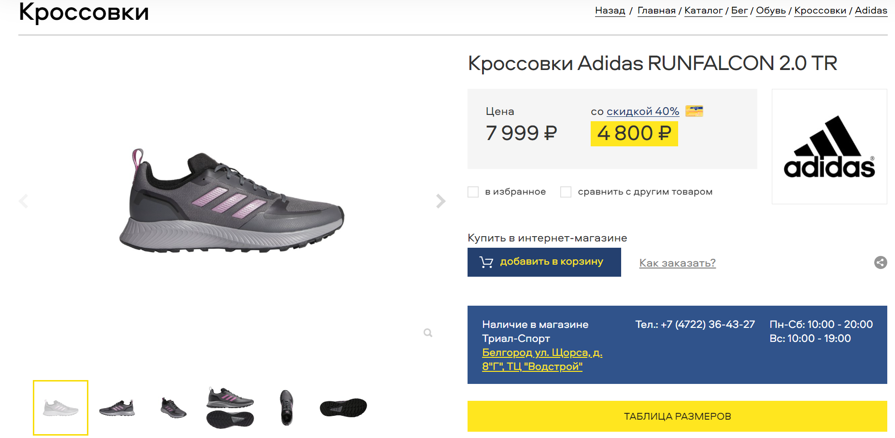
Task: Open the image zoom magnifier
Action: (427, 332)
